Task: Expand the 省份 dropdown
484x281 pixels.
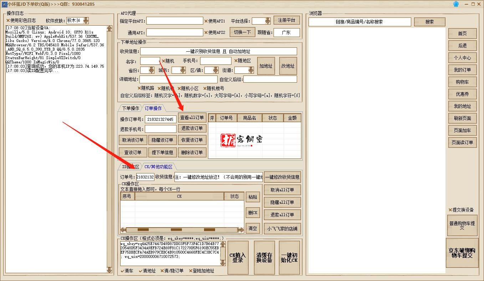Action: [151, 70]
